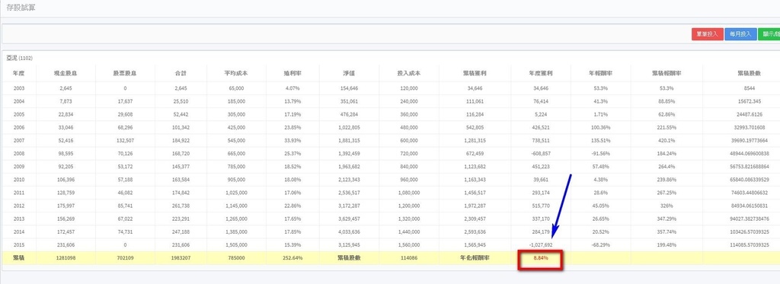
Task: Click the 累積報酬率 column header
Action: (667, 73)
